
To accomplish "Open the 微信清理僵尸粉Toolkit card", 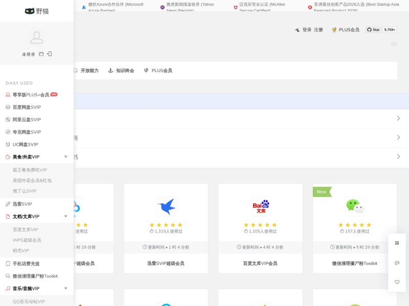I will coord(355,228).
